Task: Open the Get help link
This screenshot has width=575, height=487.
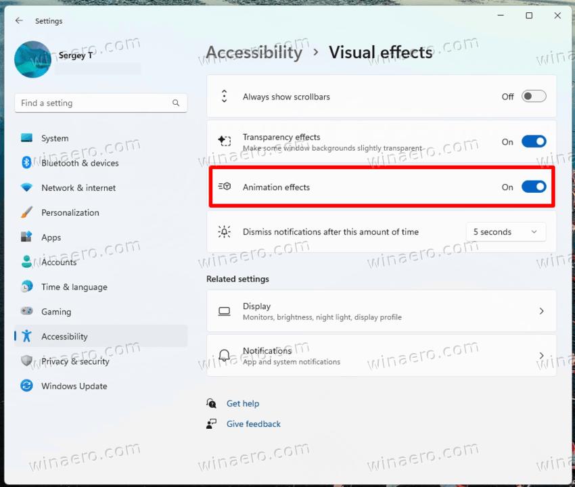Action: click(x=243, y=403)
